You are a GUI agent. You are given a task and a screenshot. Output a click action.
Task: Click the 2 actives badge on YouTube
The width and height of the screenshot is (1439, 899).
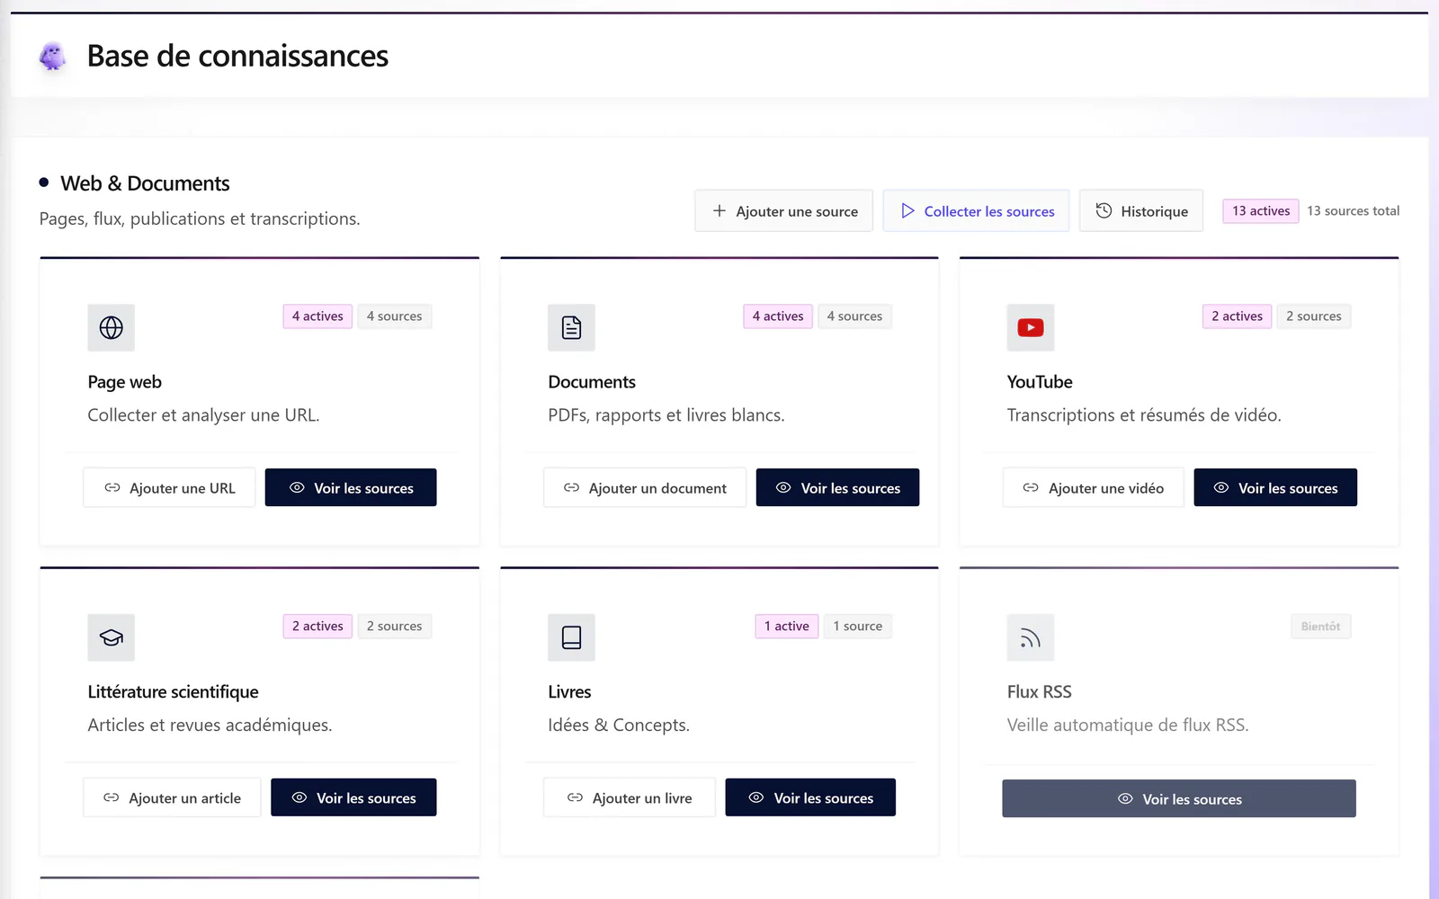[1238, 316]
